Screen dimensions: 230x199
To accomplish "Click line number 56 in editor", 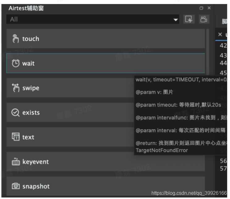I will tap(224, 161).
